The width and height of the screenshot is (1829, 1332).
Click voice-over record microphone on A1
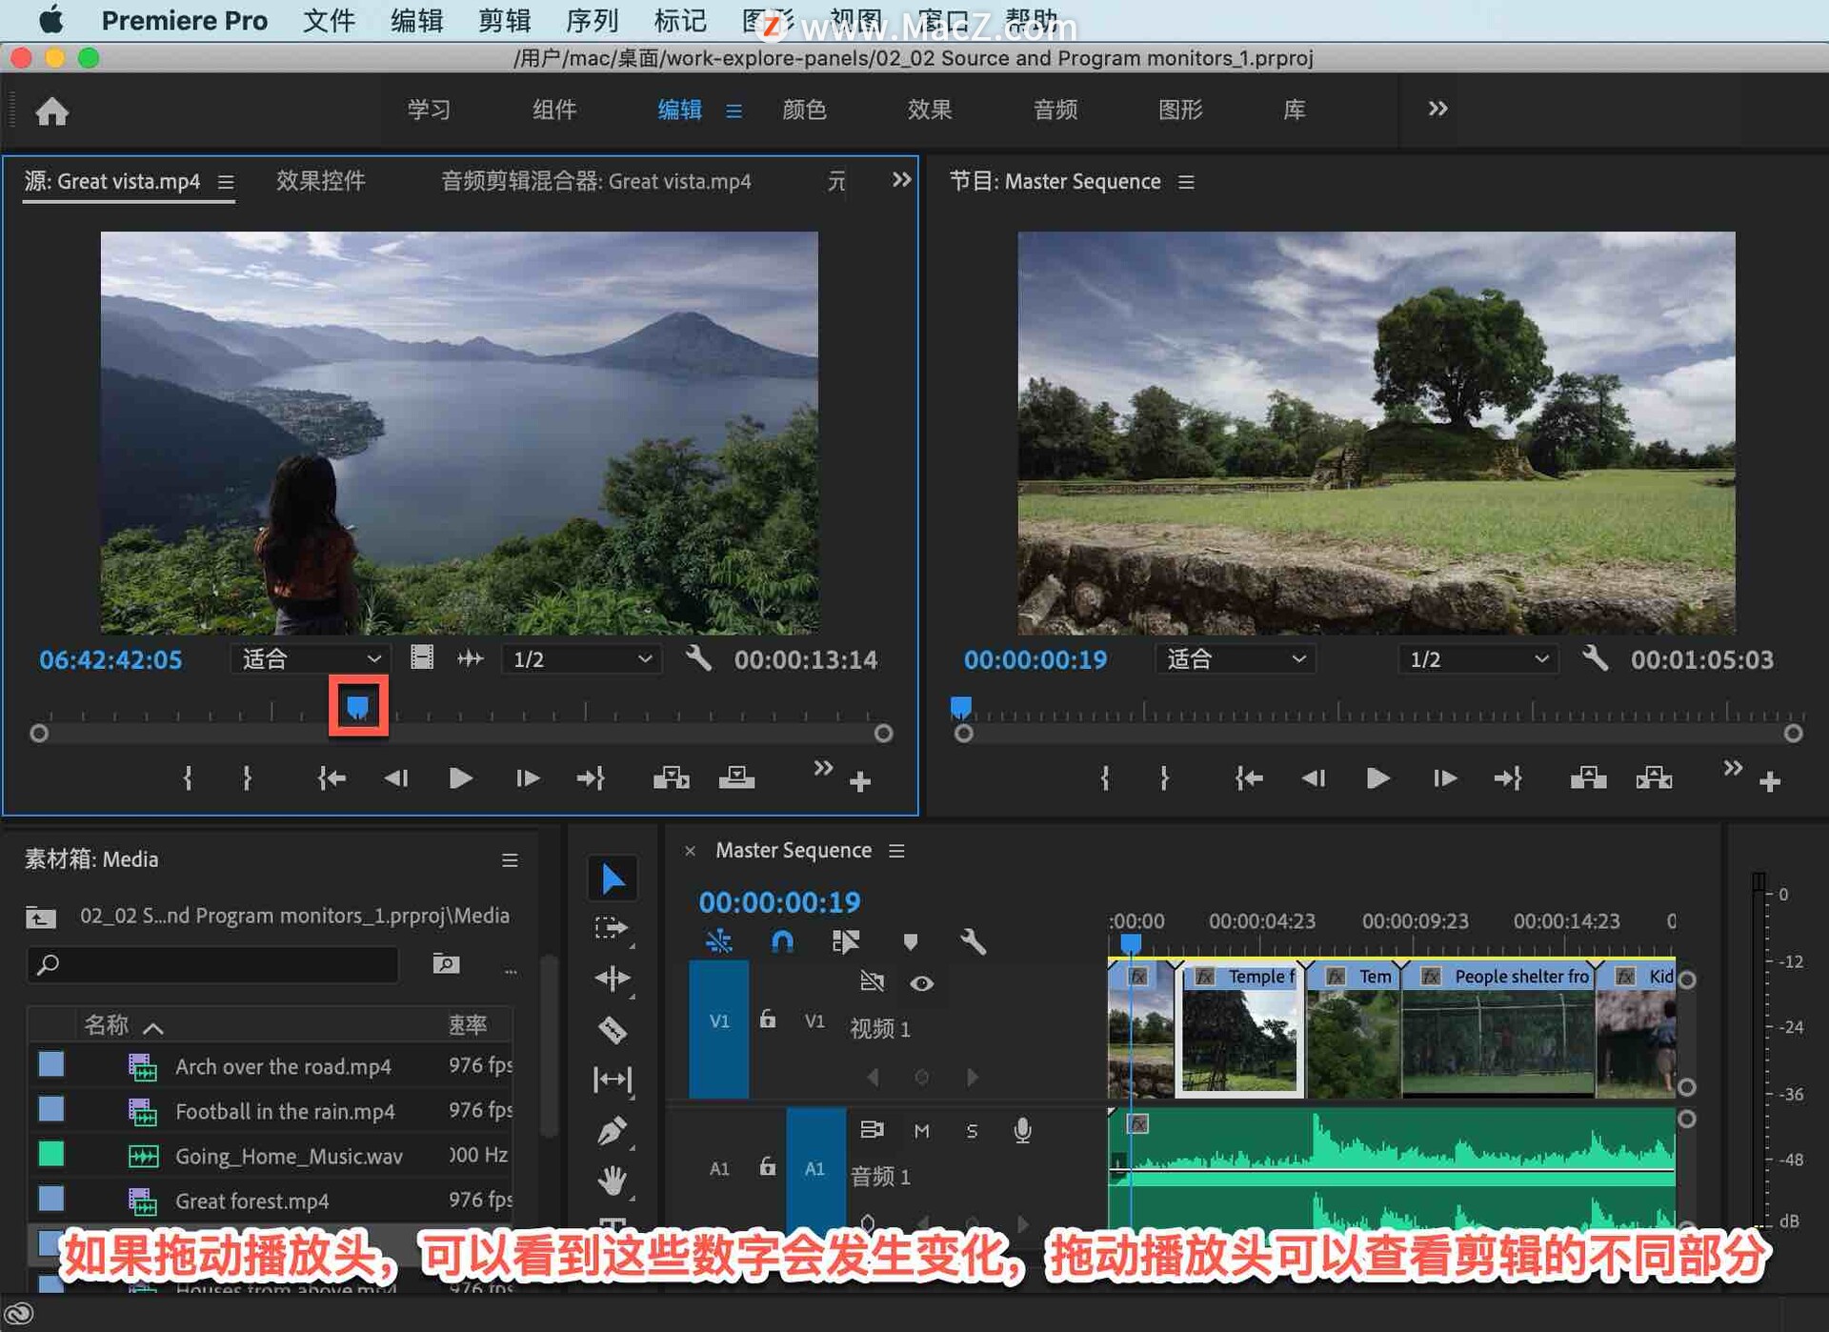click(x=1022, y=1130)
